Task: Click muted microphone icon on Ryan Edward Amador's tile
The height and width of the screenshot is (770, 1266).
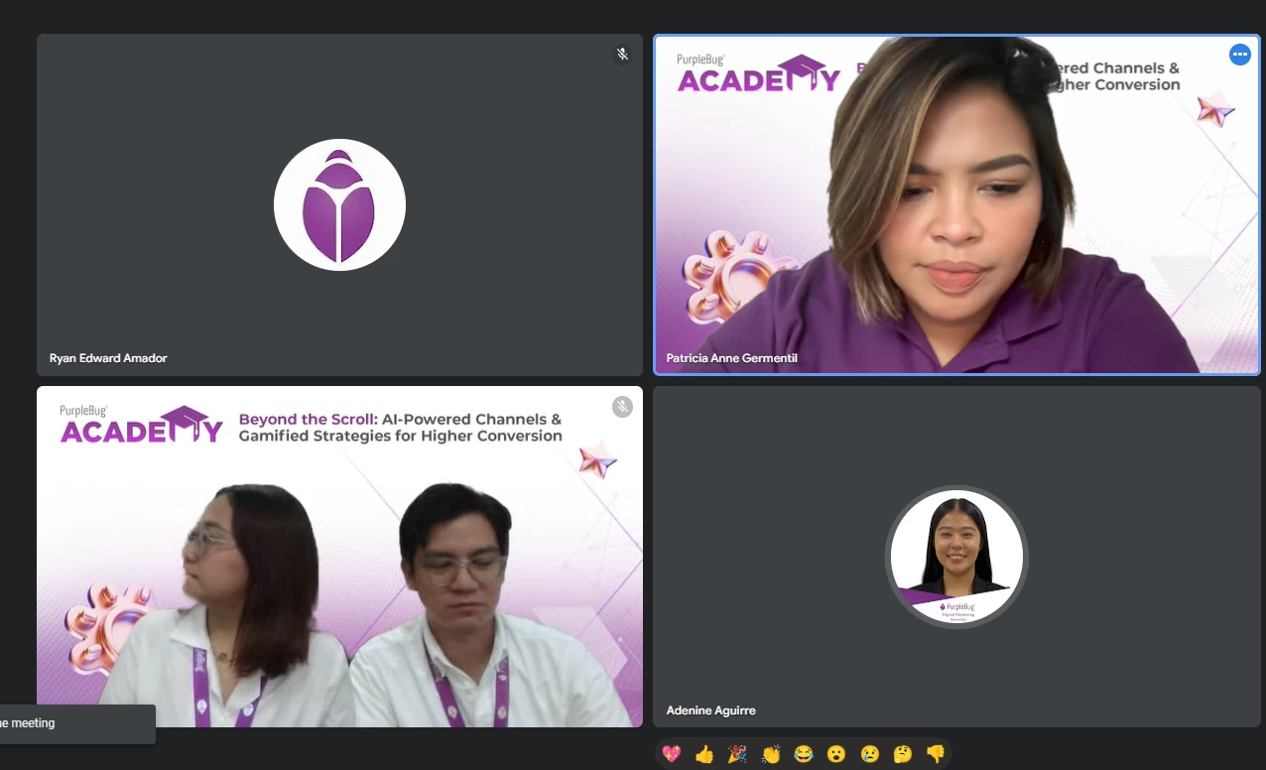Action: [622, 55]
